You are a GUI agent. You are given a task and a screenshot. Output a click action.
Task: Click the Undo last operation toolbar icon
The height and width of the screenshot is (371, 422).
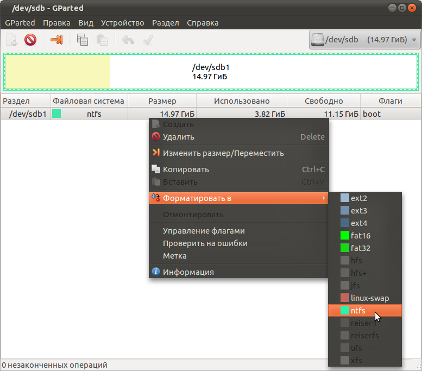pos(128,40)
